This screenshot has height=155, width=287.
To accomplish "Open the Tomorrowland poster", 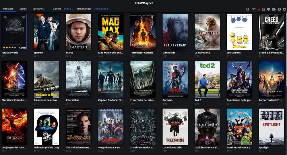I will pyautogui.click(x=272, y=80).
